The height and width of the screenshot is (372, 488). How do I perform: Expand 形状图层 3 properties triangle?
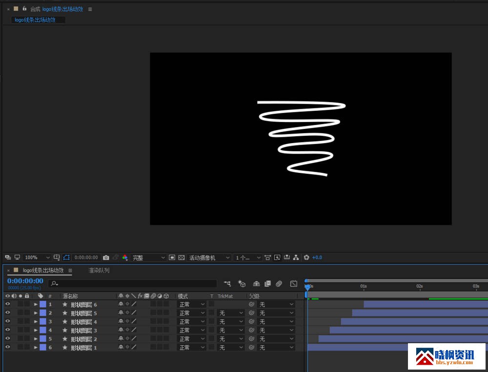36,330
